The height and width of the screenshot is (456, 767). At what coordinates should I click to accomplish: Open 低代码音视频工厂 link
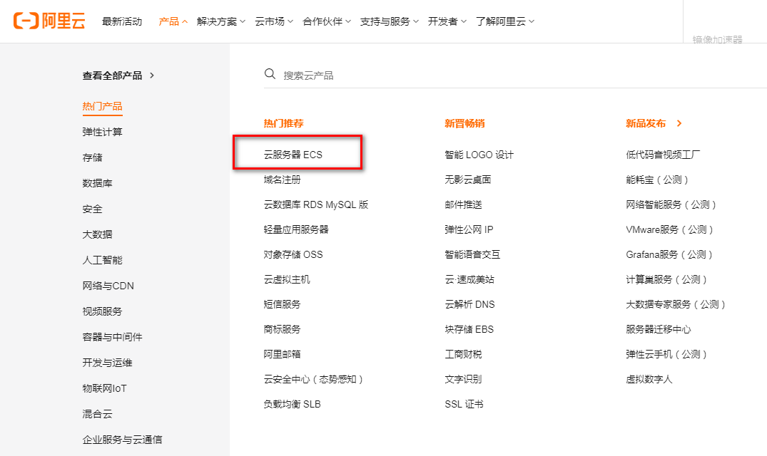663,155
